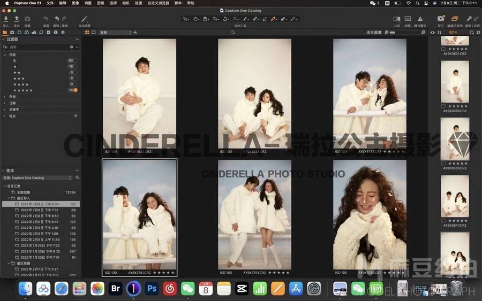Toggle browser eye visibility icon
The width and height of the screenshot is (482, 301).
click(x=433, y=32)
